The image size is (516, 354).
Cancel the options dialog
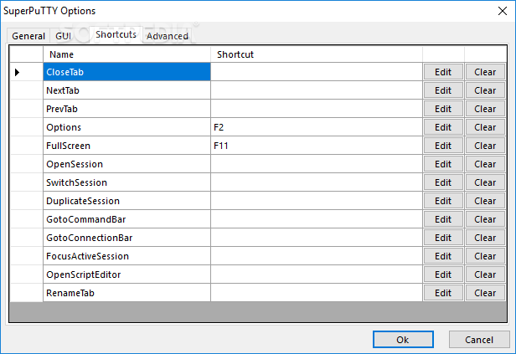(x=479, y=339)
